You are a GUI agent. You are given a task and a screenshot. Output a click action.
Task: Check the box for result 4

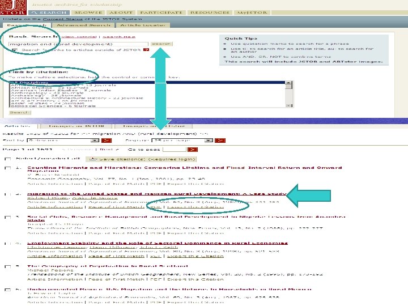click(8, 244)
